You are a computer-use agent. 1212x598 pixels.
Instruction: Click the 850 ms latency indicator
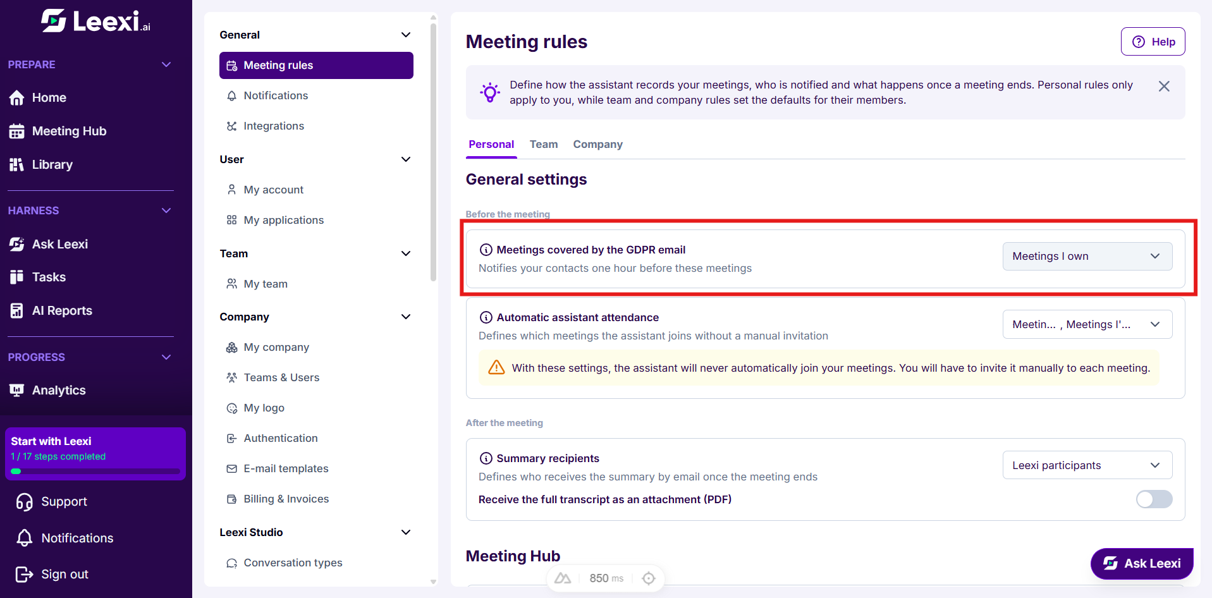click(606, 578)
